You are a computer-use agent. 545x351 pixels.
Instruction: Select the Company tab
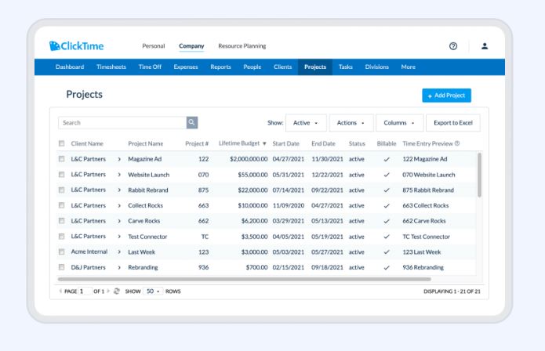point(191,45)
